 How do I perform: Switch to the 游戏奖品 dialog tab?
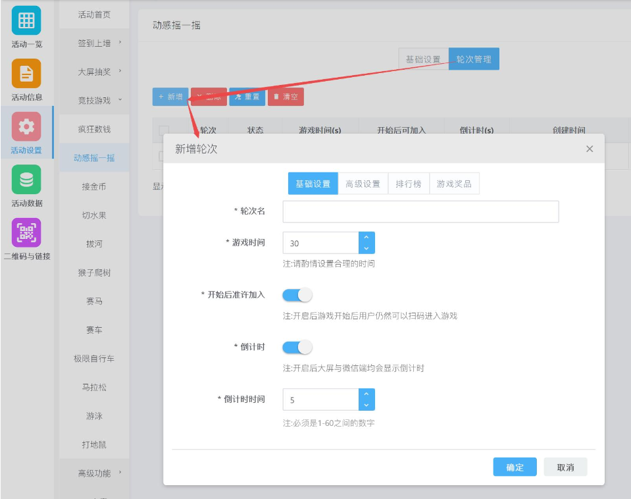455,184
